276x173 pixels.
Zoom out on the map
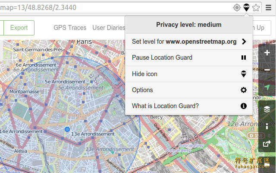(x=267, y=70)
